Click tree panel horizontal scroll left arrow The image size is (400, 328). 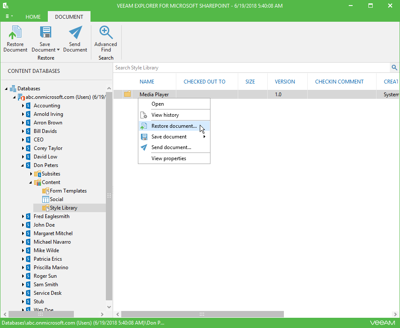click(5, 314)
